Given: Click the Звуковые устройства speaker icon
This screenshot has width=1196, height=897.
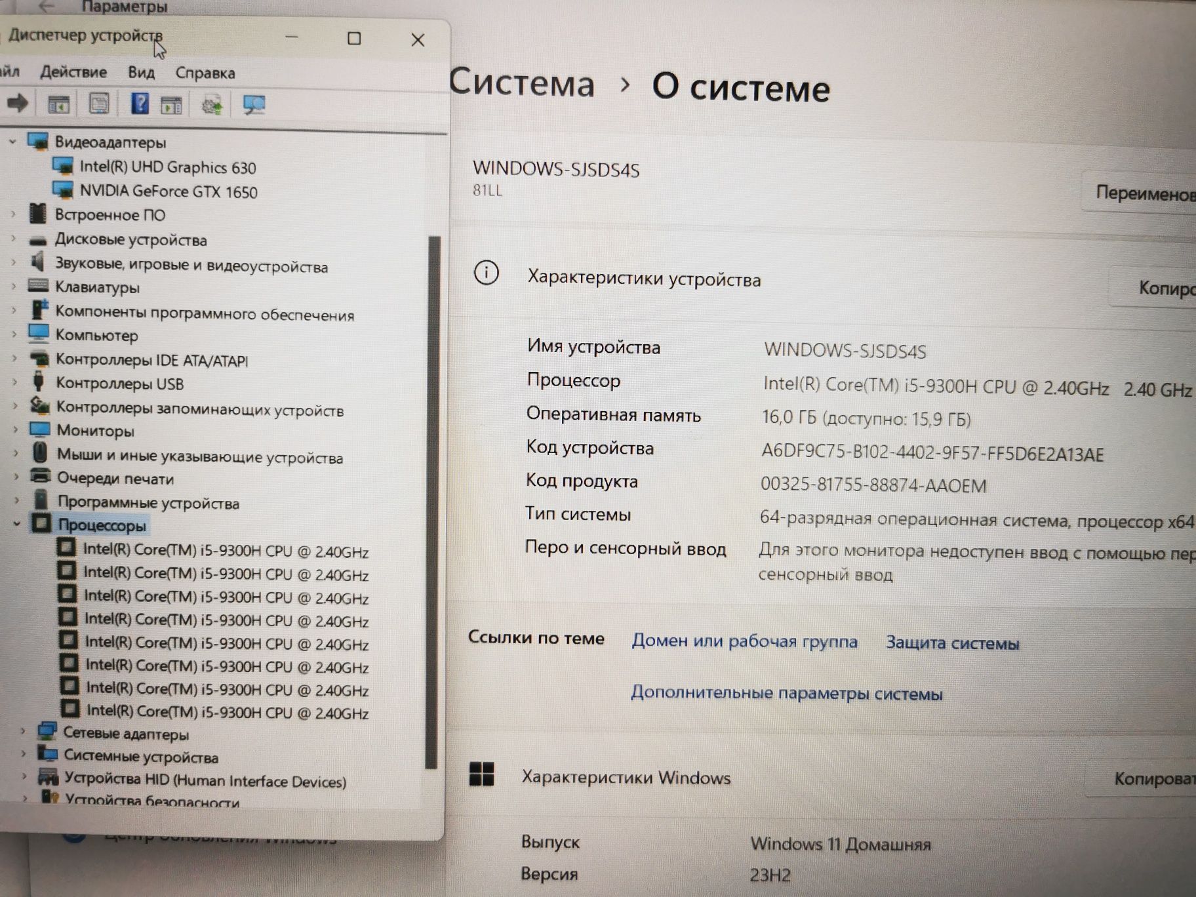Looking at the screenshot, I should 38,262.
